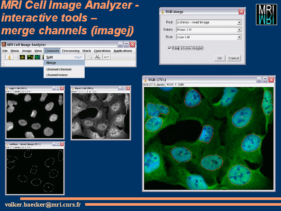This screenshot has height=211, width=281.
Task: Maximize the Rhod-2.tif image window
Action: (124, 88)
